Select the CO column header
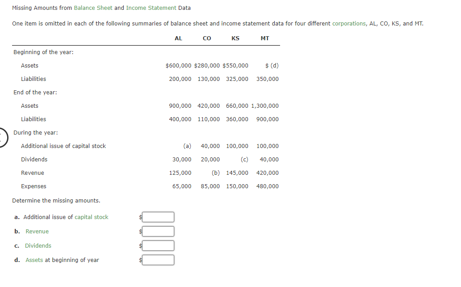The width and height of the screenshot is (461, 287). click(x=206, y=38)
